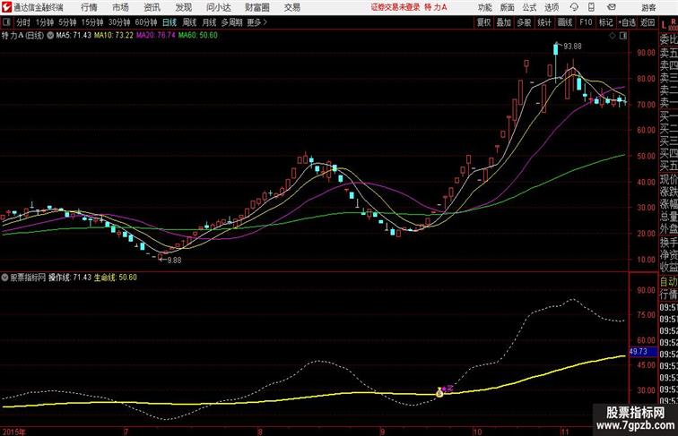Expand the 更多 periods chevron
The height and width of the screenshot is (436, 678).
(x=257, y=22)
